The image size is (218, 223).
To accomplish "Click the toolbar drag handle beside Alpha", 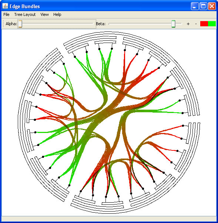I will tap(3, 24).
